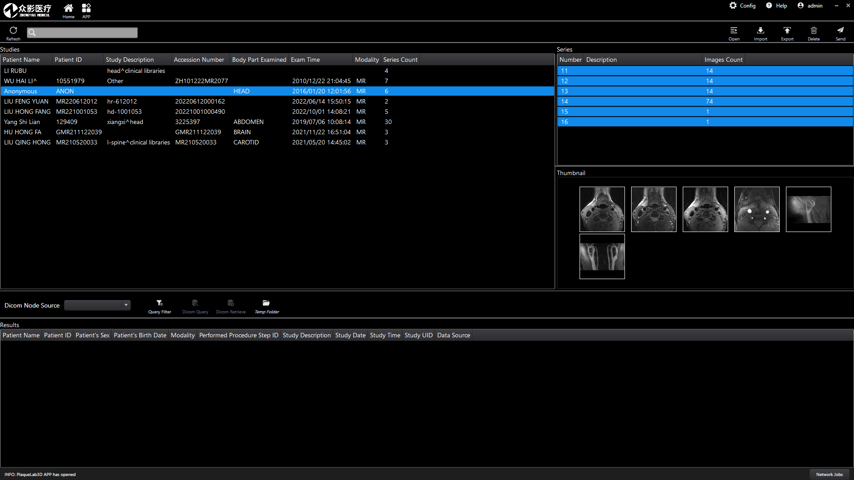Expand the Dicom Node Source dropdown
Screen dimensions: 854x480
coord(126,305)
